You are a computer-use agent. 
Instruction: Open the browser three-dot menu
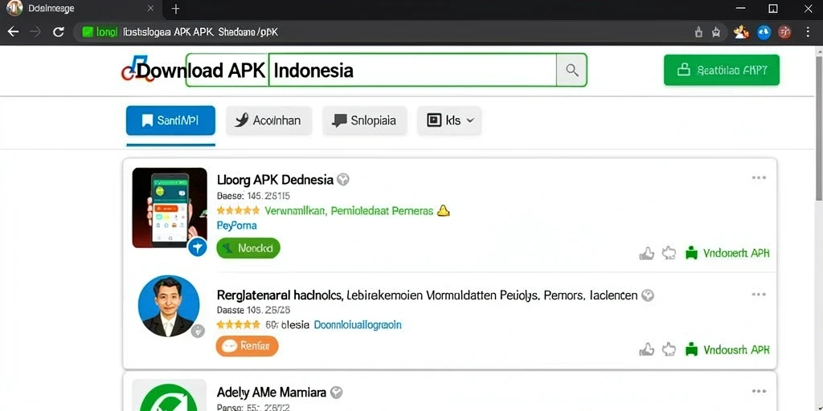809,32
